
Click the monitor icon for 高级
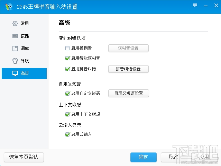click(x=15, y=73)
